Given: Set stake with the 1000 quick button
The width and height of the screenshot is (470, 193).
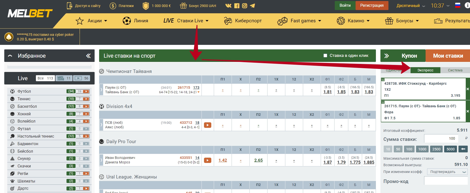Looking at the screenshot, I should [x=422, y=149].
